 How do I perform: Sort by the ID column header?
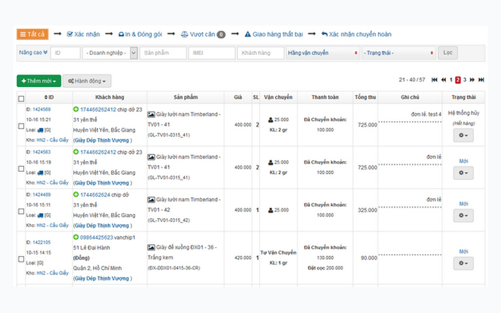tap(49, 97)
